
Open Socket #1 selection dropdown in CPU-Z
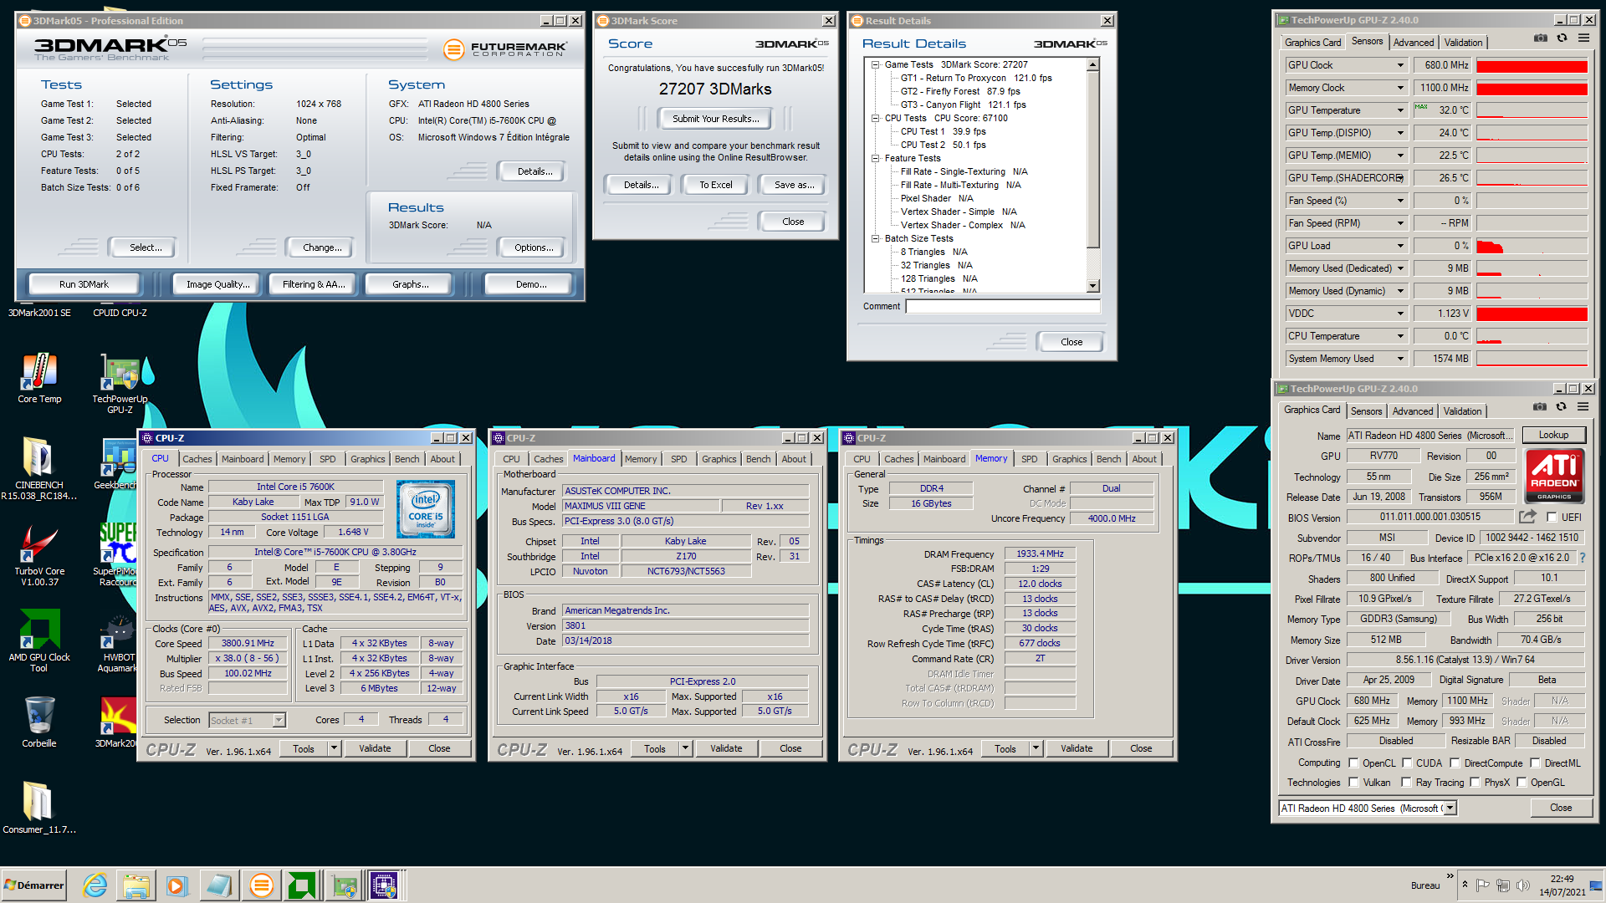tap(279, 720)
